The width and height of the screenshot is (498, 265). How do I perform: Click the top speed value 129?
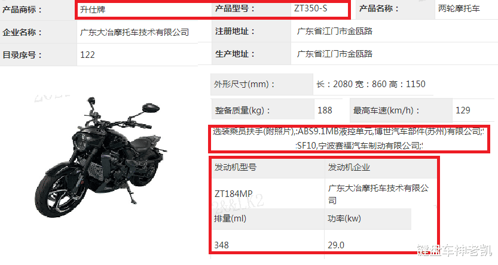(463, 110)
